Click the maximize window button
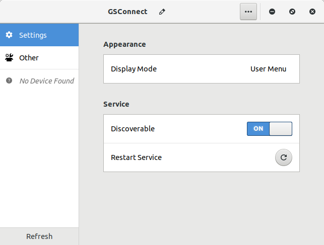The width and height of the screenshot is (324, 245). 292,12
